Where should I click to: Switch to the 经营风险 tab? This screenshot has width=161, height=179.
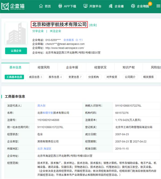pyautogui.click(x=44, y=67)
